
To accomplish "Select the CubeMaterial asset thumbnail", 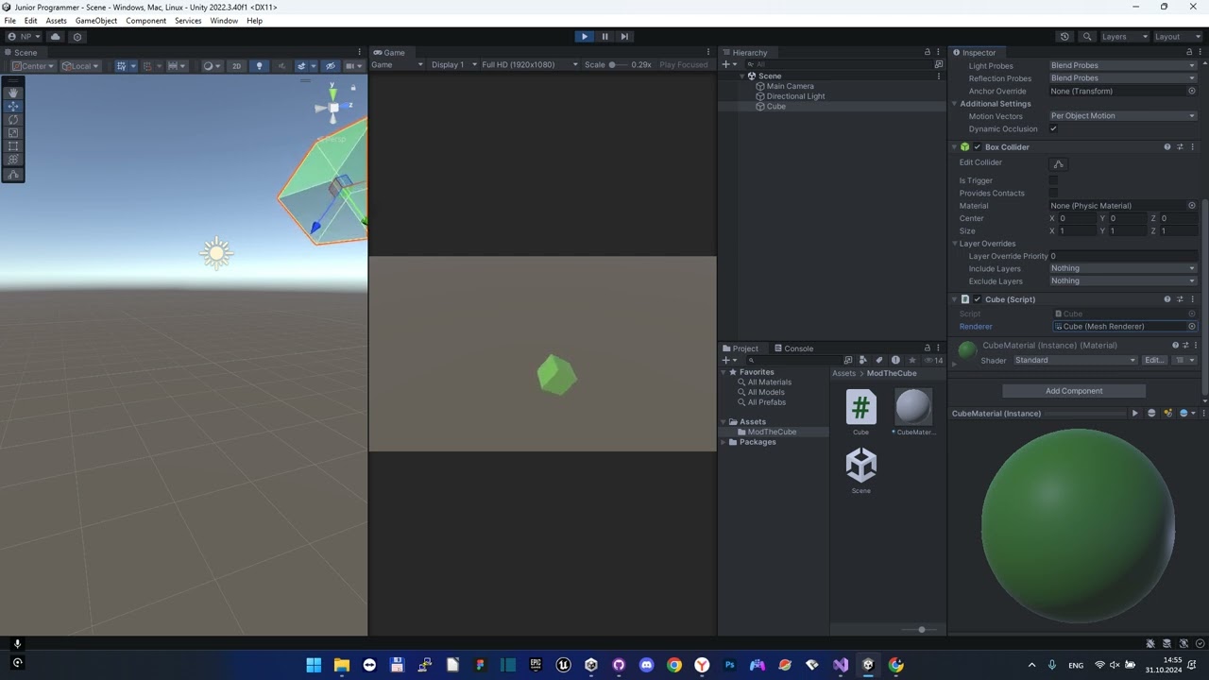I will pos(913,407).
